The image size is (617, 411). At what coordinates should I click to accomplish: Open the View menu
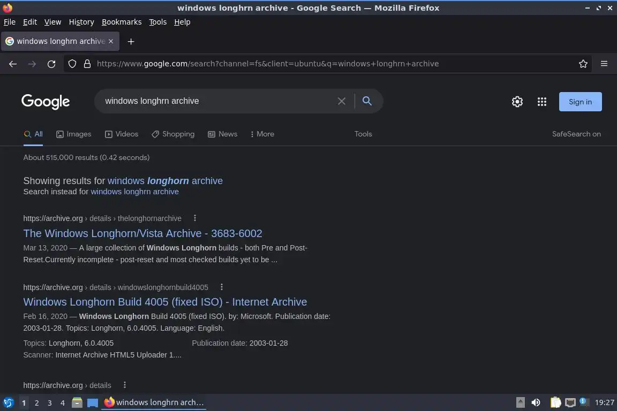52,22
